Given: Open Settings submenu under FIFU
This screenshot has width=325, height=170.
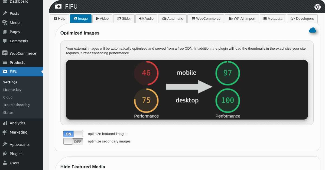Looking at the screenshot, I should pos(10,82).
